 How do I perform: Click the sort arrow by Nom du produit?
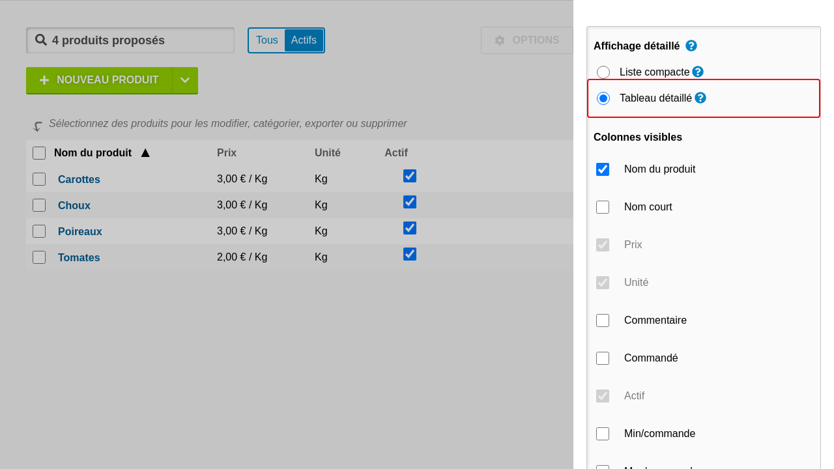tap(145, 153)
